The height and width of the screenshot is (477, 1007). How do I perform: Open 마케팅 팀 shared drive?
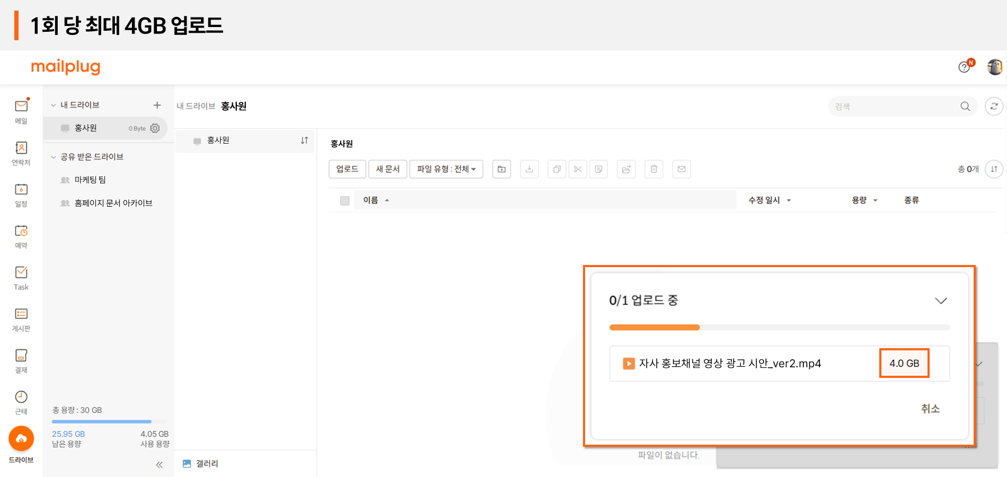(90, 180)
